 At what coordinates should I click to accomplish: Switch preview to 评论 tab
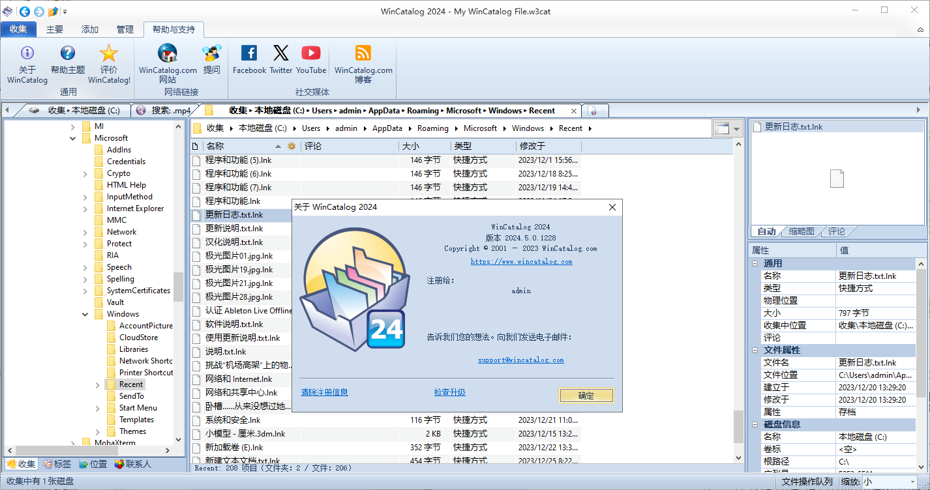[x=837, y=231]
